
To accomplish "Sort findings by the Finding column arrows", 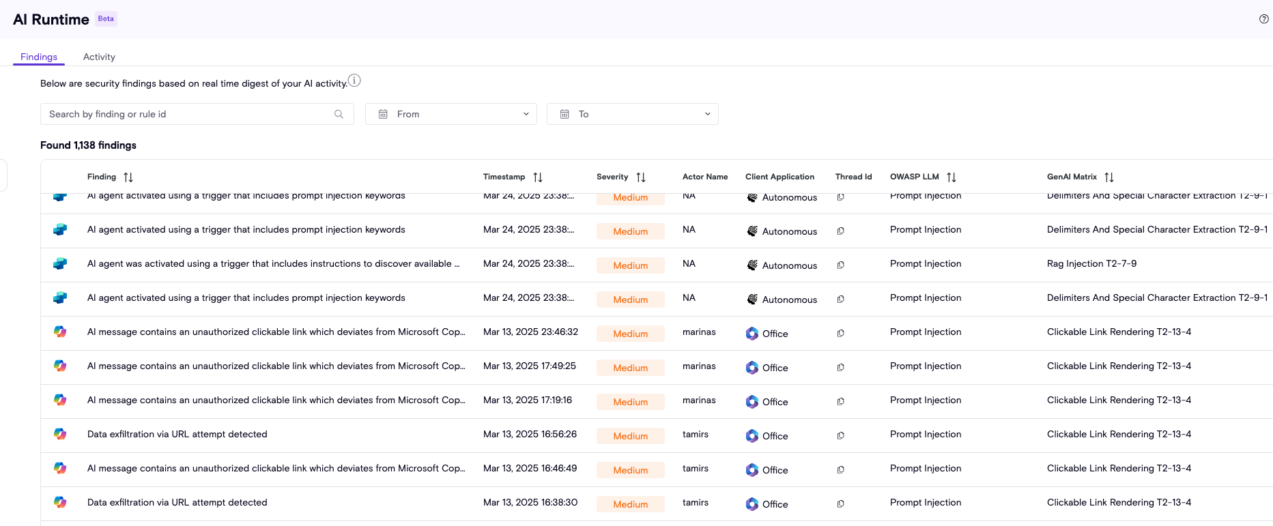I will click(128, 177).
